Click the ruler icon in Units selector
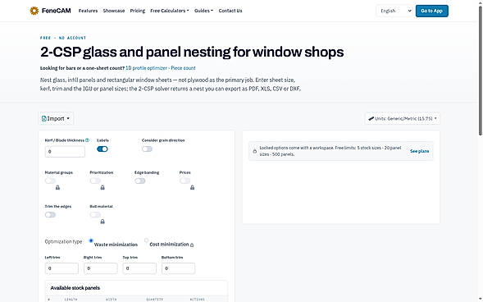Screen dimensions: 483x302 pos(371,119)
